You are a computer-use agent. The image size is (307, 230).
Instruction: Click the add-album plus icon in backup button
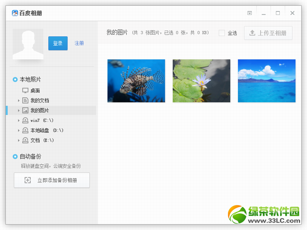pos(28,180)
